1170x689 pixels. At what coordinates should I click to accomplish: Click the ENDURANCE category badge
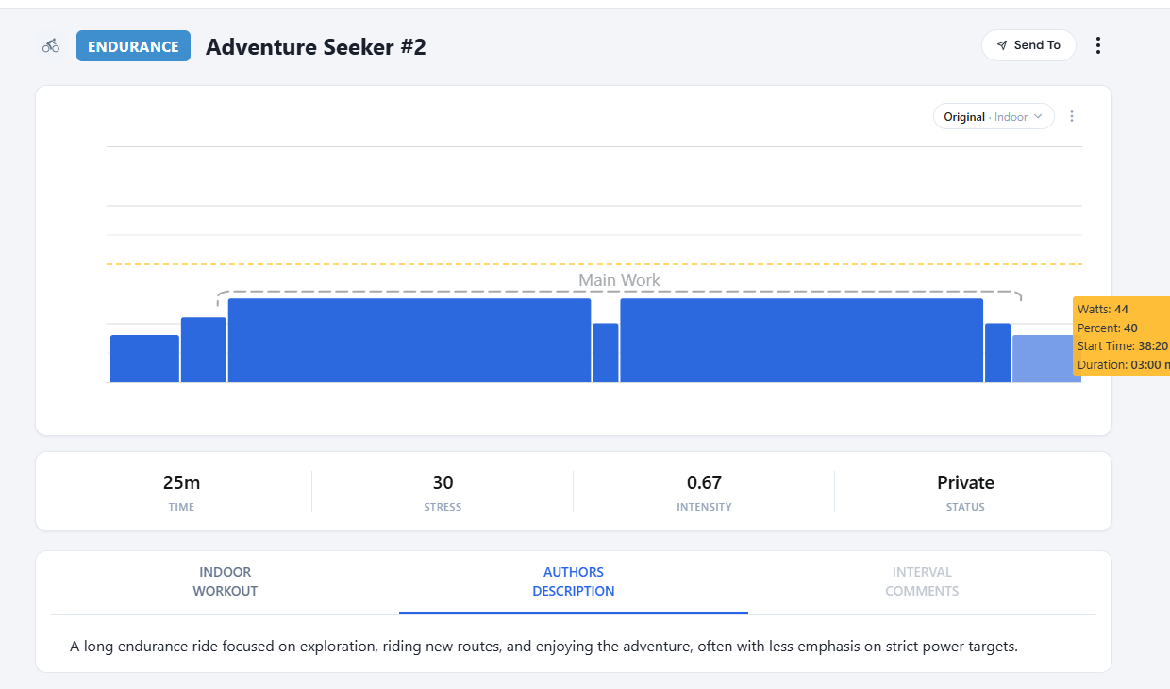pyautogui.click(x=133, y=46)
